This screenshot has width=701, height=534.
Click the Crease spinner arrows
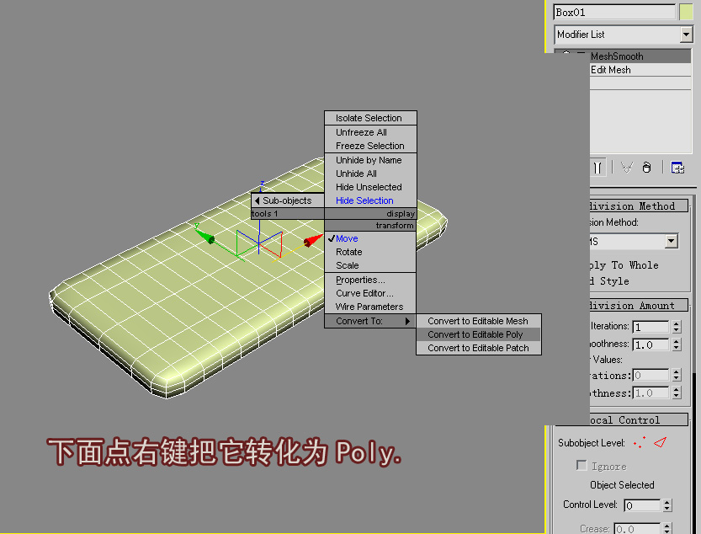(x=667, y=529)
